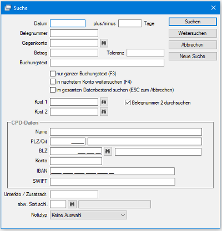Focus the Kost 2 input field
Image resolution: width=222 pixels, height=231 pixels.
coord(74,112)
